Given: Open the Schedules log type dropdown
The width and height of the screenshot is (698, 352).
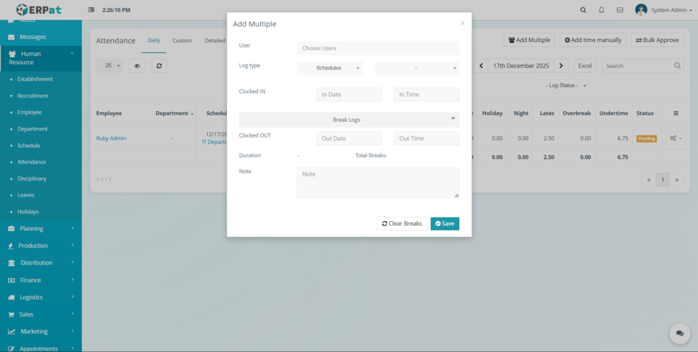Looking at the screenshot, I should pyautogui.click(x=330, y=68).
